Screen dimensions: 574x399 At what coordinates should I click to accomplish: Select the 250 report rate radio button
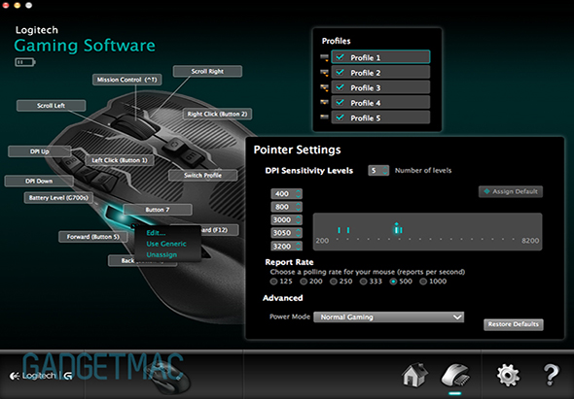tap(334, 282)
